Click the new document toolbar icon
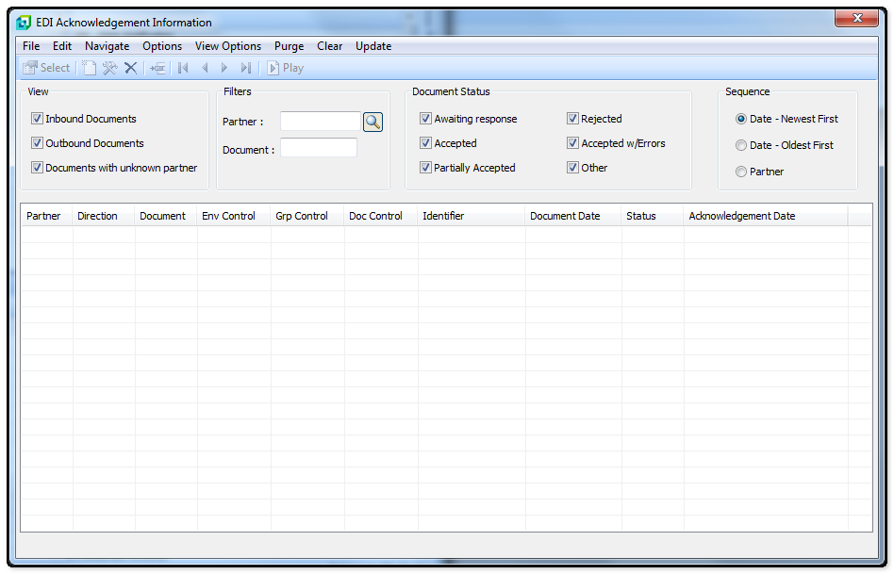 (x=89, y=68)
